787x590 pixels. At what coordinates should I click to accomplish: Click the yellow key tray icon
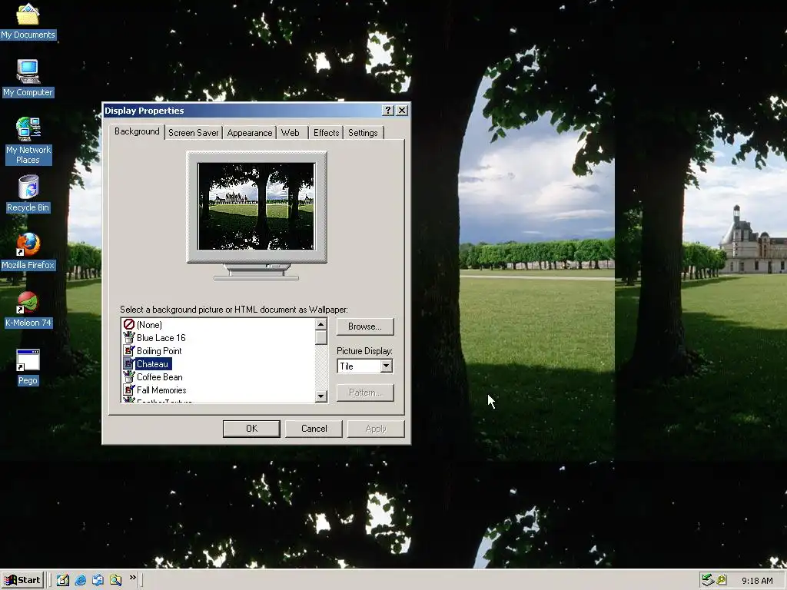[722, 580]
